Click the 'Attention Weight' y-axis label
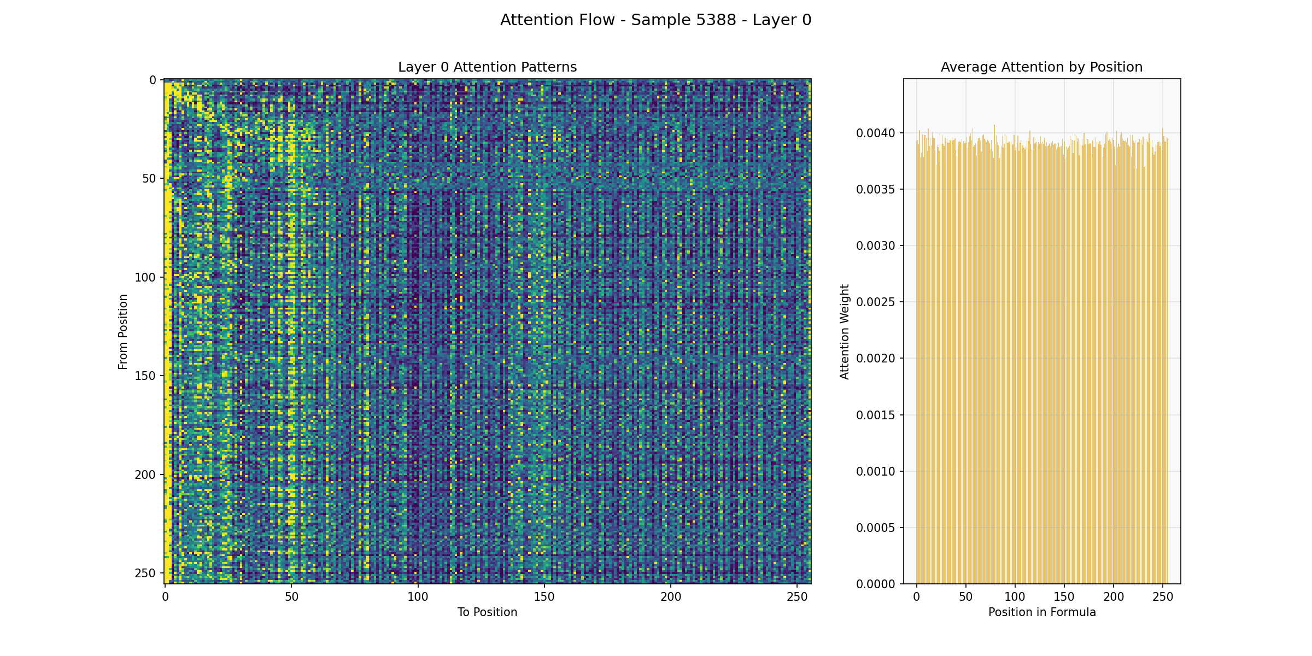The width and height of the screenshot is (1312, 656). coord(845,332)
